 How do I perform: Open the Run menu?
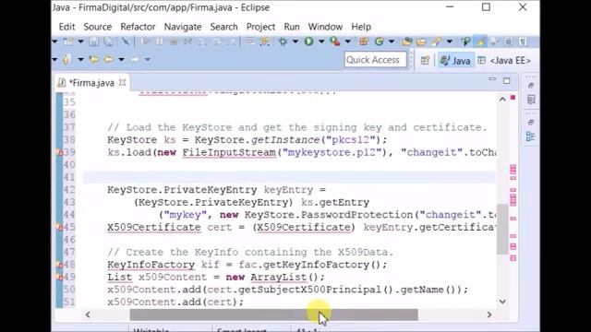[x=292, y=27]
